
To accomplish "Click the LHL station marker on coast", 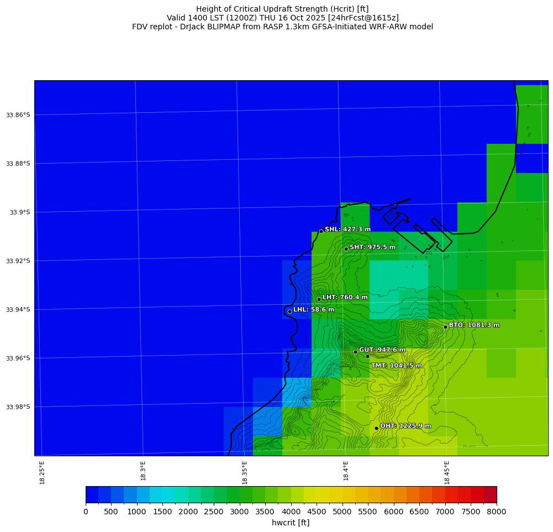I will pos(289,311).
